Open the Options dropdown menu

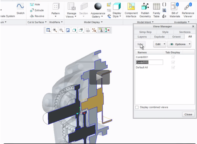pos(179,44)
